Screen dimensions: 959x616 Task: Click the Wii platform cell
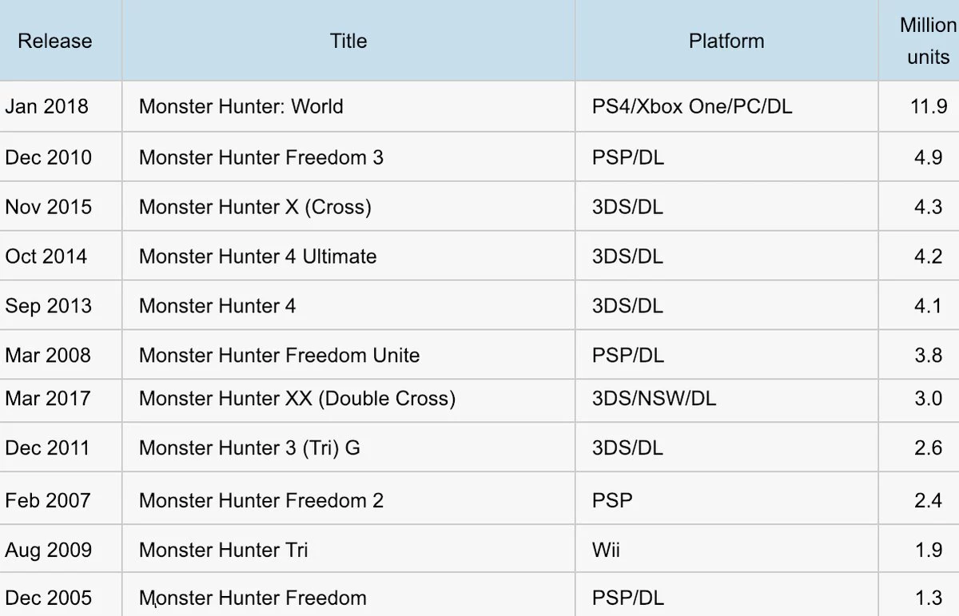coord(726,550)
